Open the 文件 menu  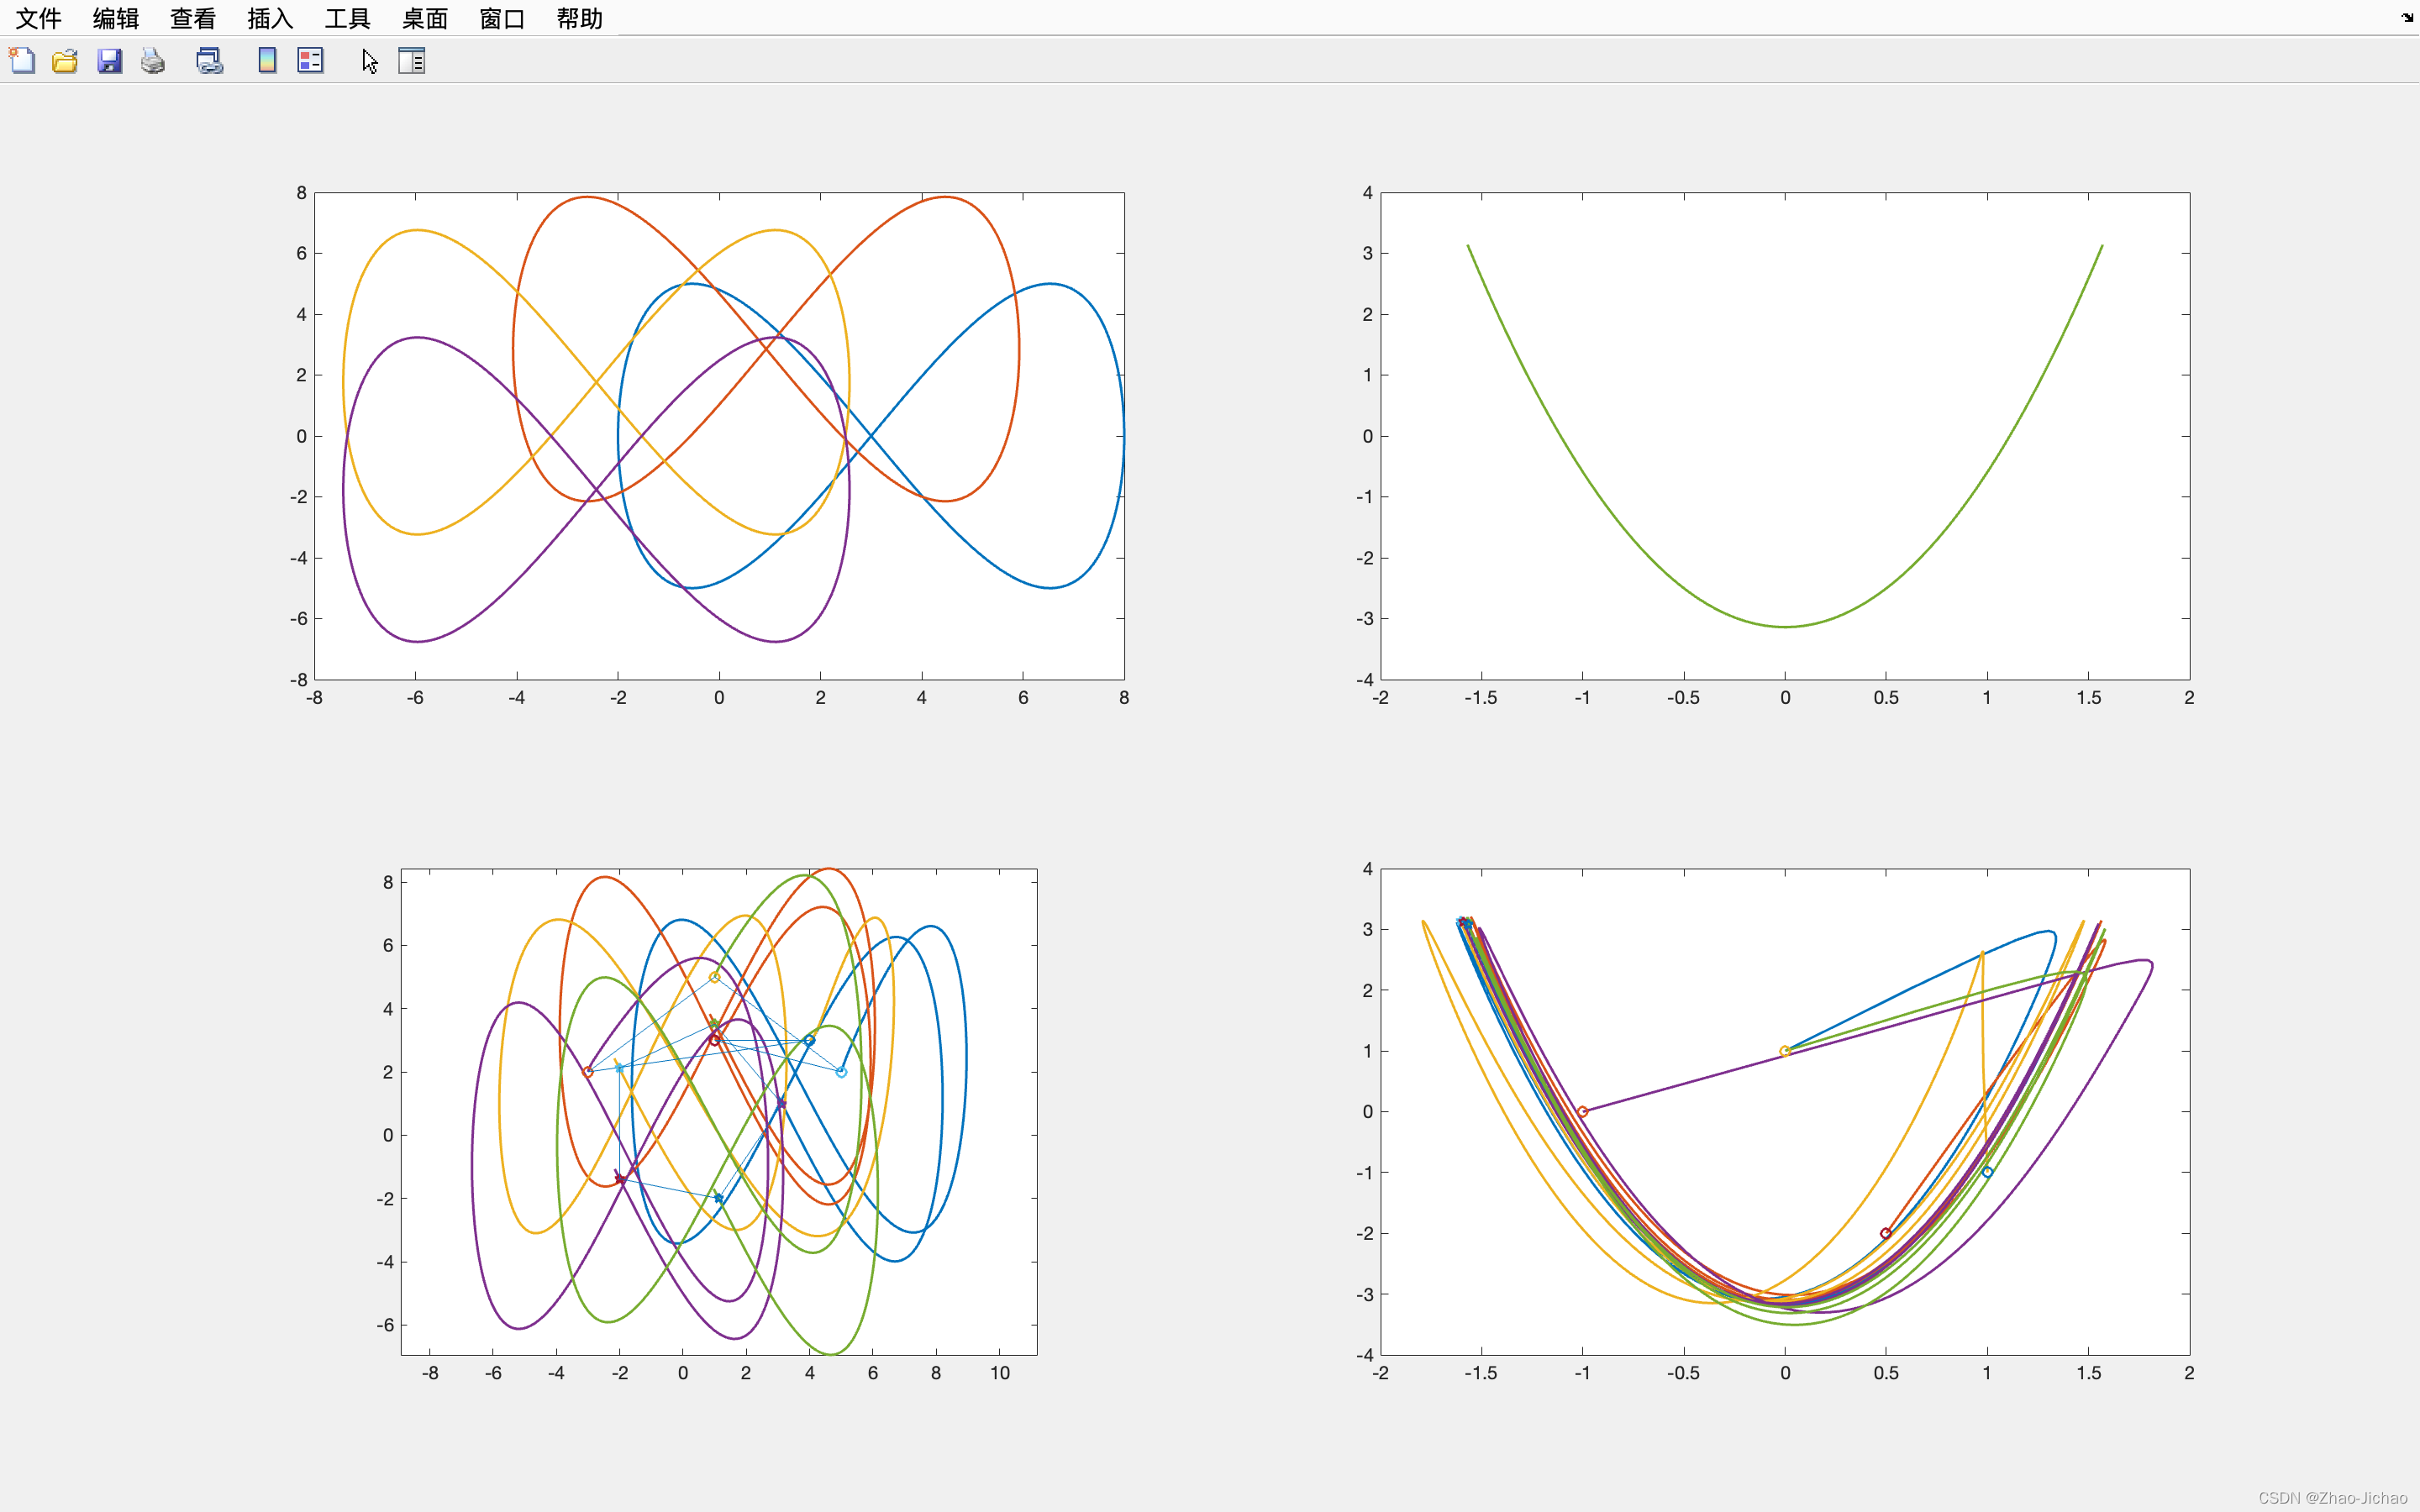(x=38, y=18)
